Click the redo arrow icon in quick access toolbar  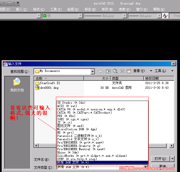[9, 3]
